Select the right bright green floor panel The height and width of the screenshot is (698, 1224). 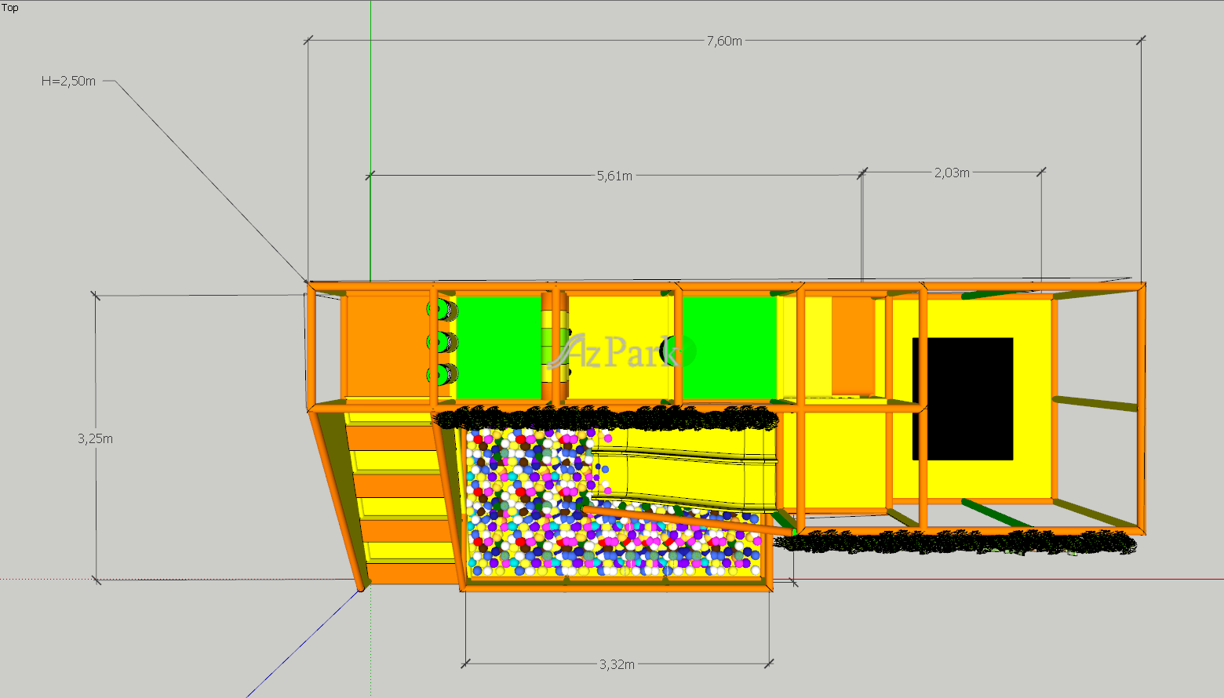click(730, 347)
